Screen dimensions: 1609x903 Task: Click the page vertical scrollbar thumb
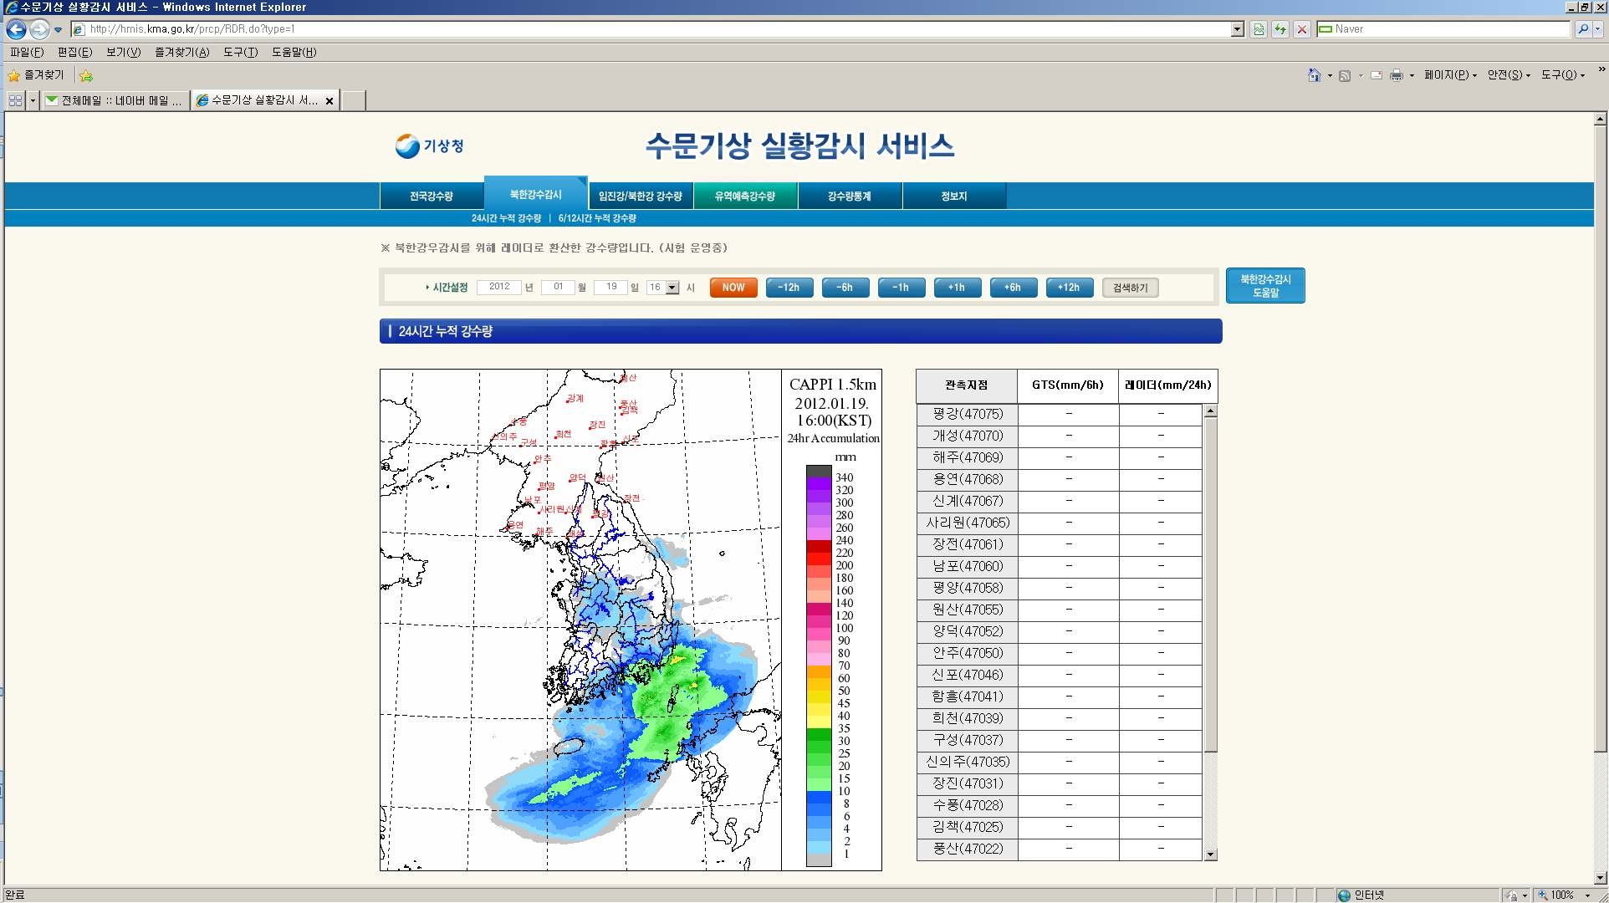(1600, 439)
